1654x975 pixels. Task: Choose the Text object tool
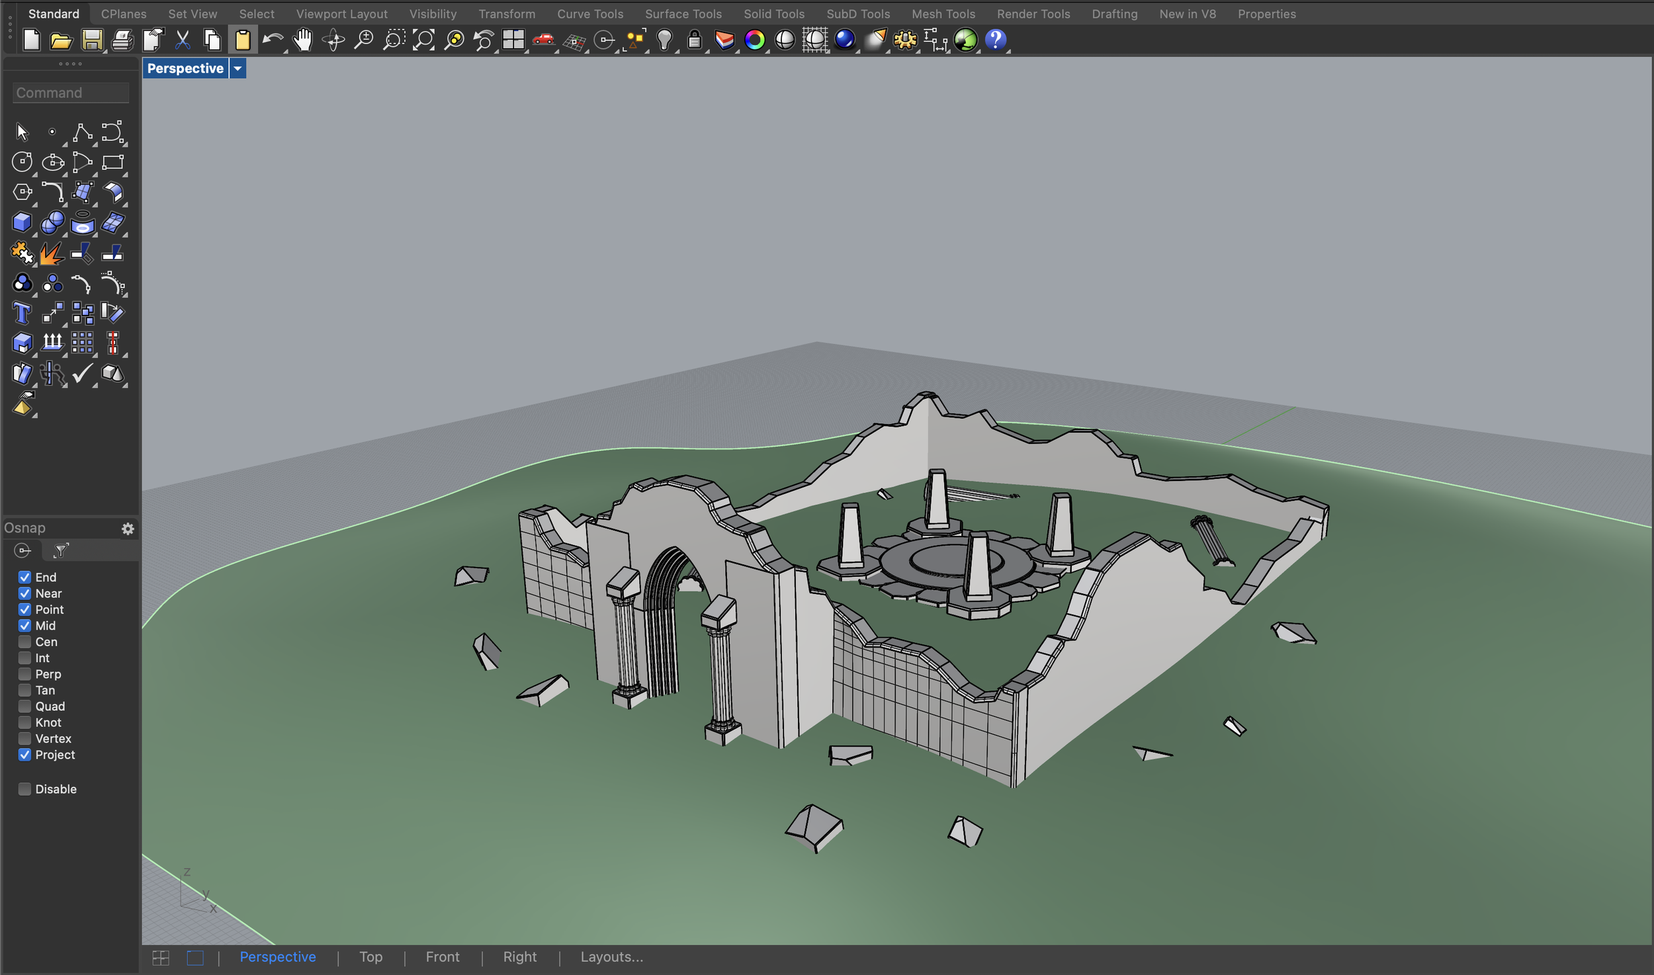[x=22, y=313]
